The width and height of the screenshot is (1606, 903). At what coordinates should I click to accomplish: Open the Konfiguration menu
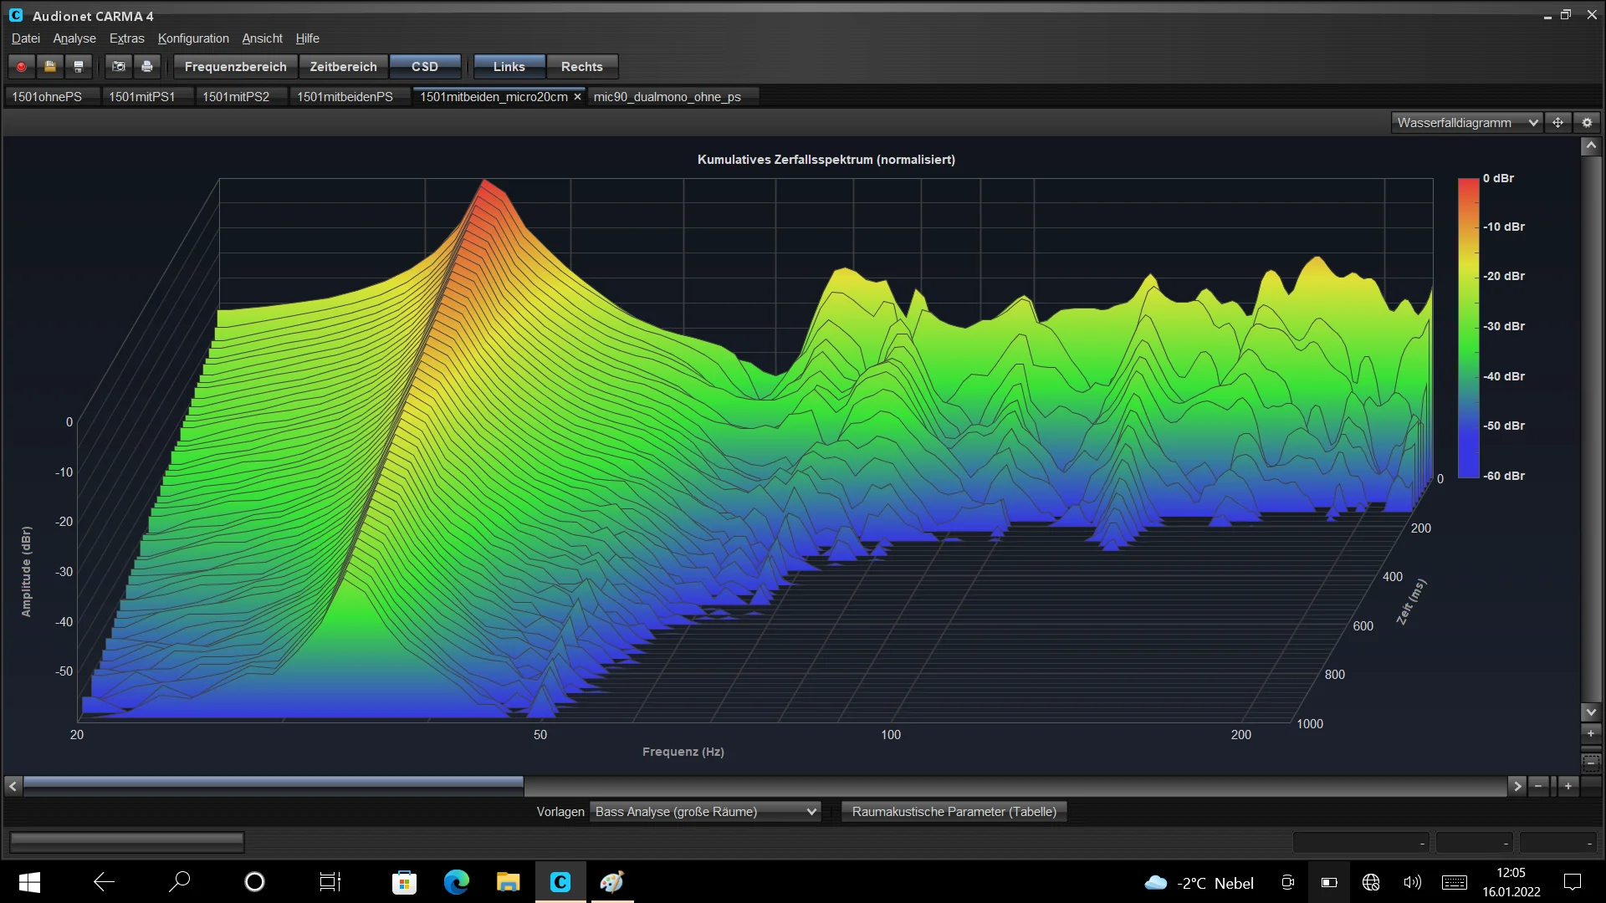(193, 38)
